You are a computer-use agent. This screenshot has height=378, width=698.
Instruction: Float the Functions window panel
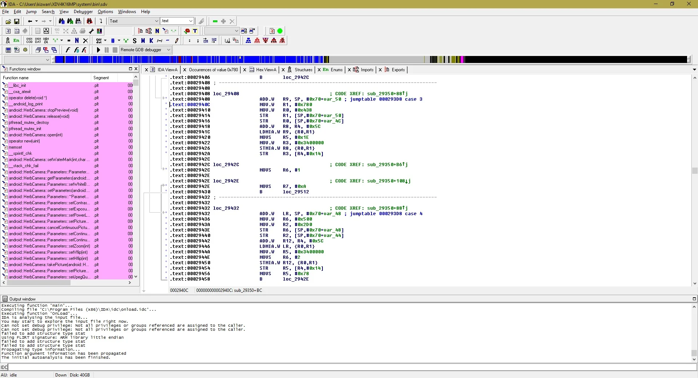click(x=130, y=69)
